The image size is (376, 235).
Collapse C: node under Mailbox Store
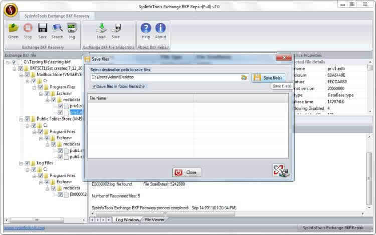pos(28,81)
